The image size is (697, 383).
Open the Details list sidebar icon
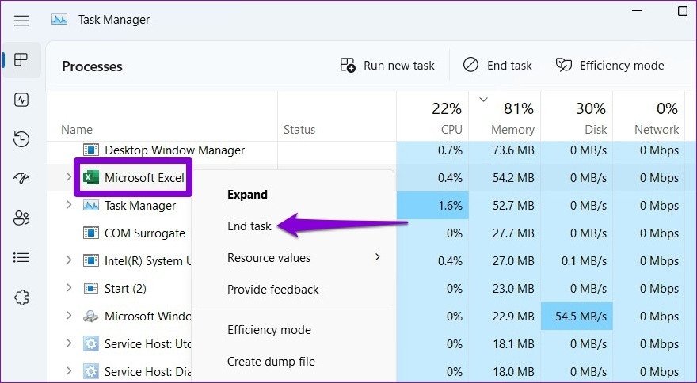click(x=21, y=257)
